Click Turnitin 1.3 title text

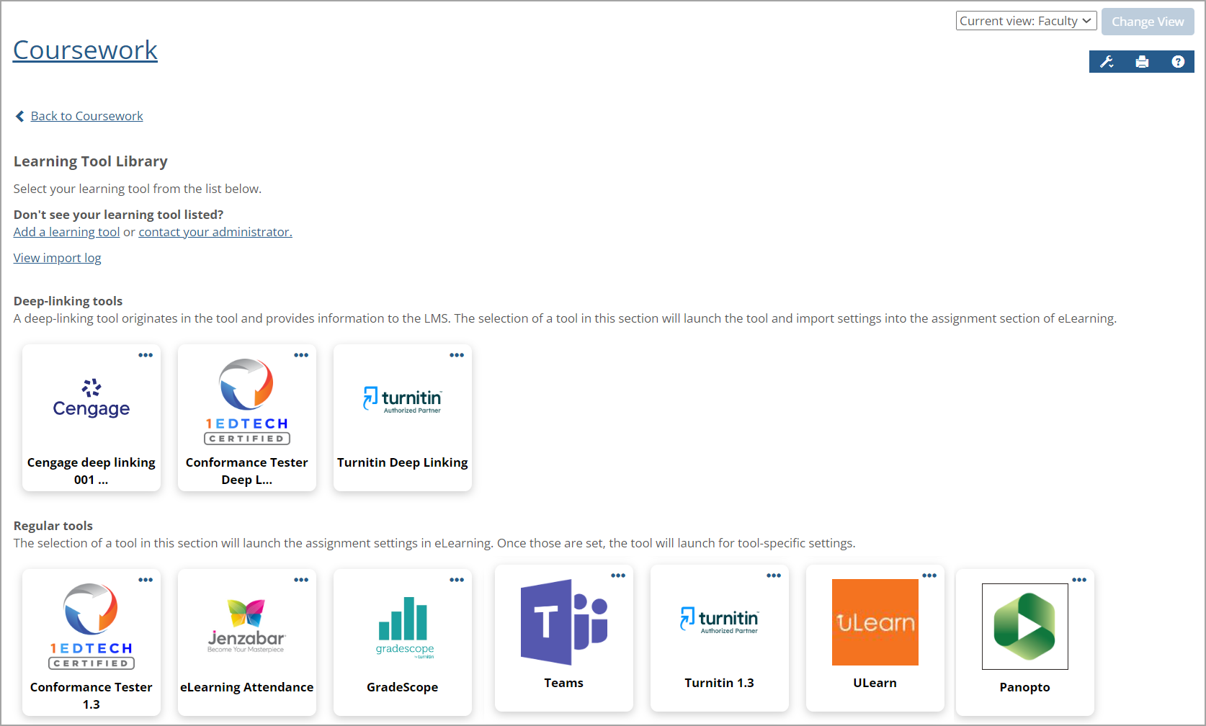[x=720, y=683]
